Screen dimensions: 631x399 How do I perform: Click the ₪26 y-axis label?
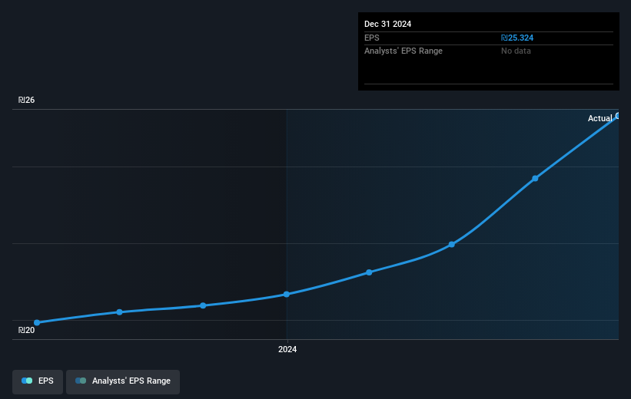(x=27, y=100)
